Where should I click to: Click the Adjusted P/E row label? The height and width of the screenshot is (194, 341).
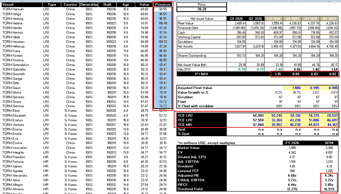pos(188,175)
